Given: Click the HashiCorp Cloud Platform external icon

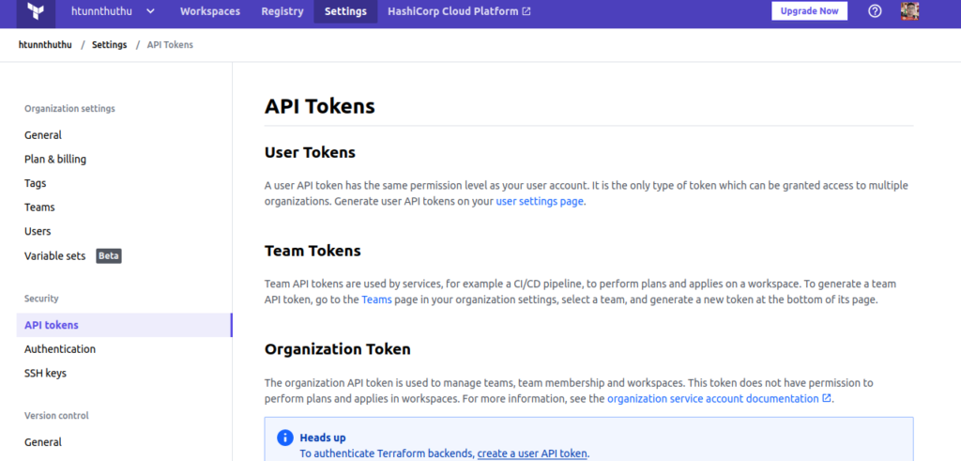Looking at the screenshot, I should [526, 11].
